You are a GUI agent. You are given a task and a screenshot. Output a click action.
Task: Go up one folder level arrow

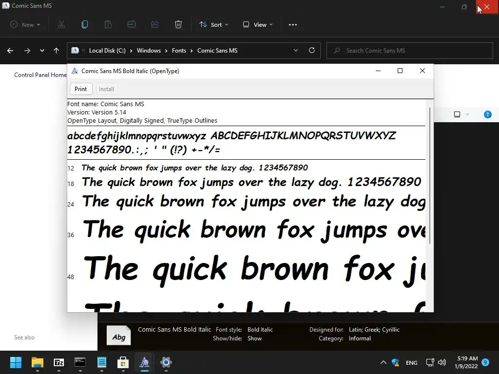[x=57, y=51]
